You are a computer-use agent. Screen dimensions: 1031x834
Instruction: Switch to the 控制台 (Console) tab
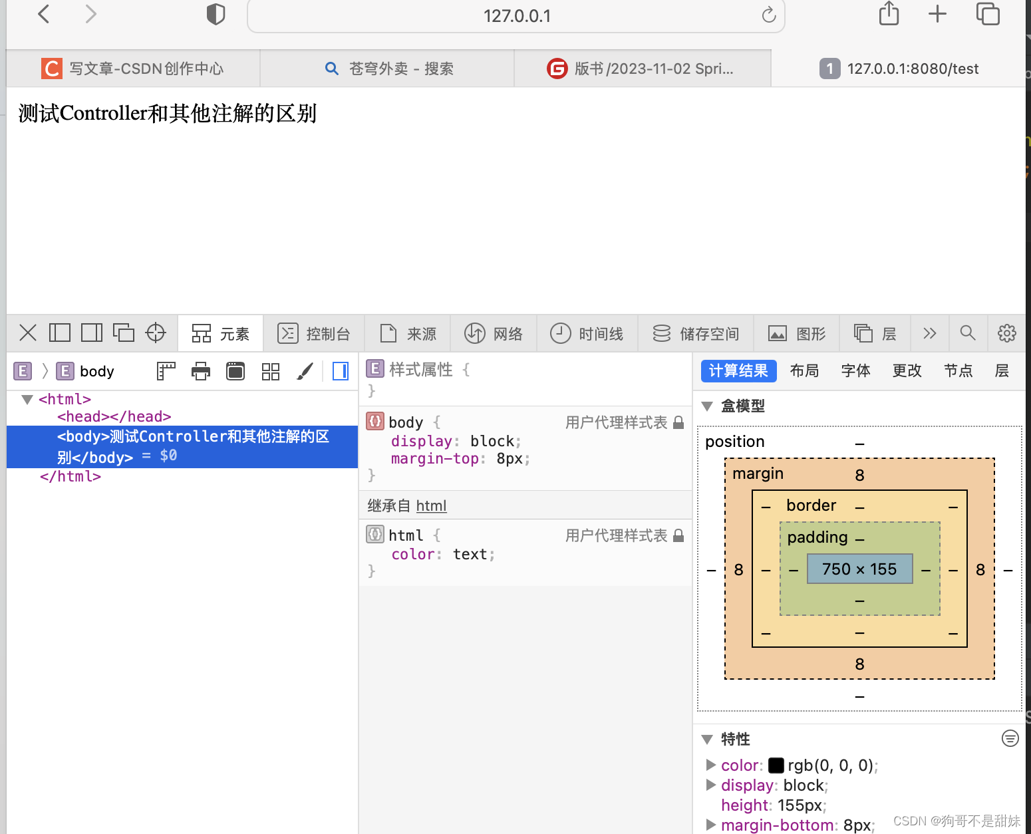(314, 333)
